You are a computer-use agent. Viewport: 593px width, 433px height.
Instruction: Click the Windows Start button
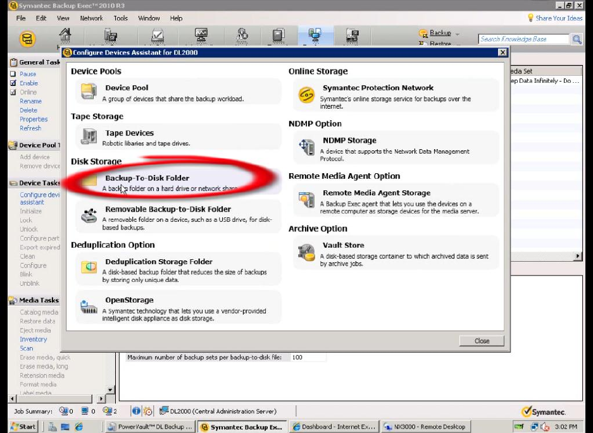[23, 427]
